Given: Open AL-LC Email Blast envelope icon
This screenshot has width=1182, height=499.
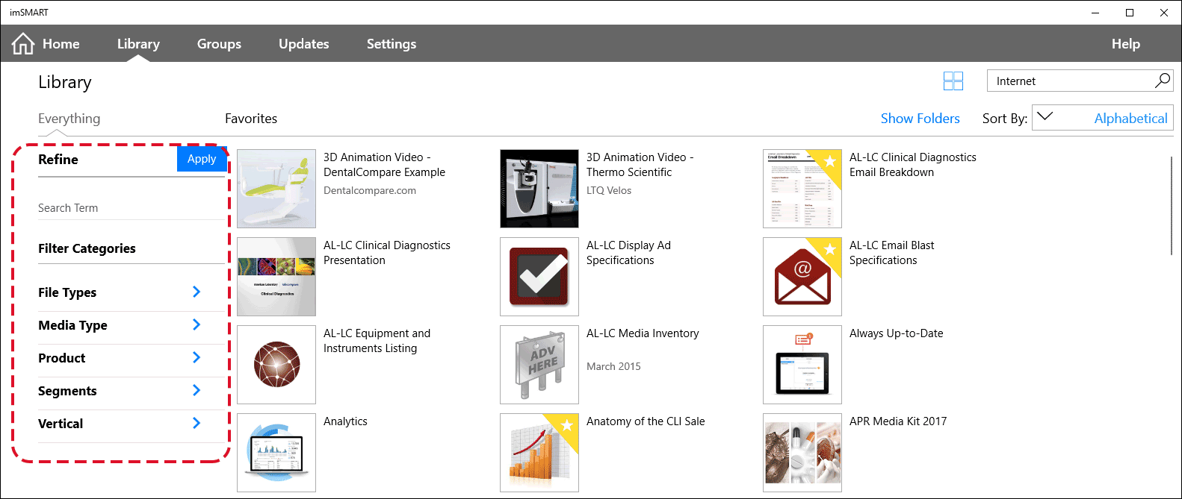Looking at the screenshot, I should (802, 277).
